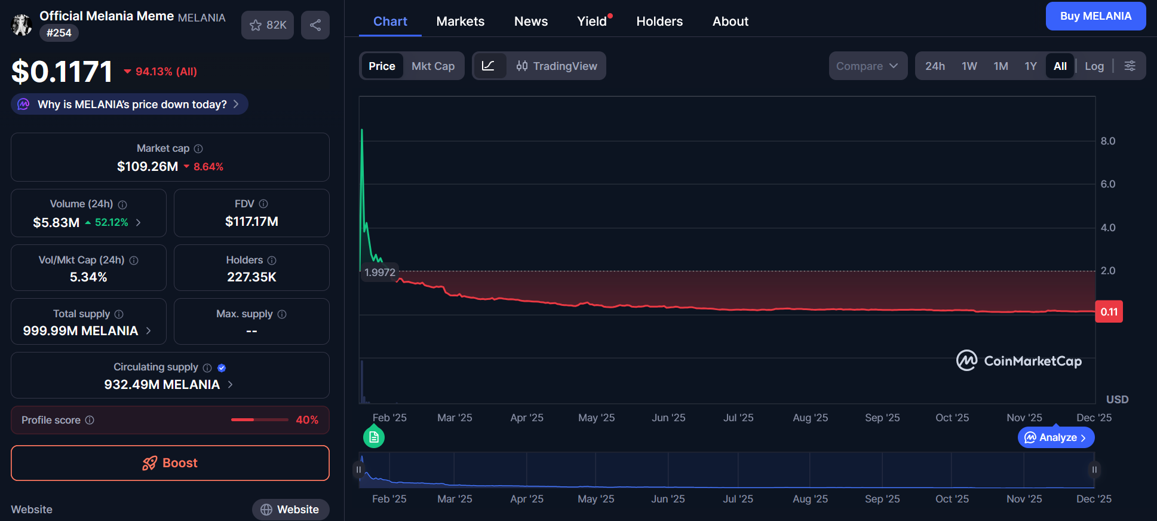Expand the Circulating supply details chevron
Image resolution: width=1157 pixels, height=521 pixels.
pos(231,385)
